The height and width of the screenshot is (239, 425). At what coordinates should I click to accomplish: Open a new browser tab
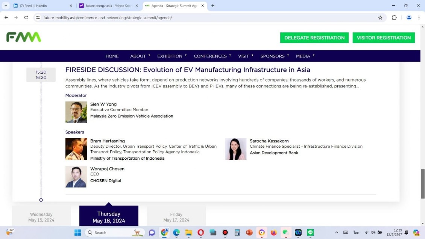[x=213, y=6]
